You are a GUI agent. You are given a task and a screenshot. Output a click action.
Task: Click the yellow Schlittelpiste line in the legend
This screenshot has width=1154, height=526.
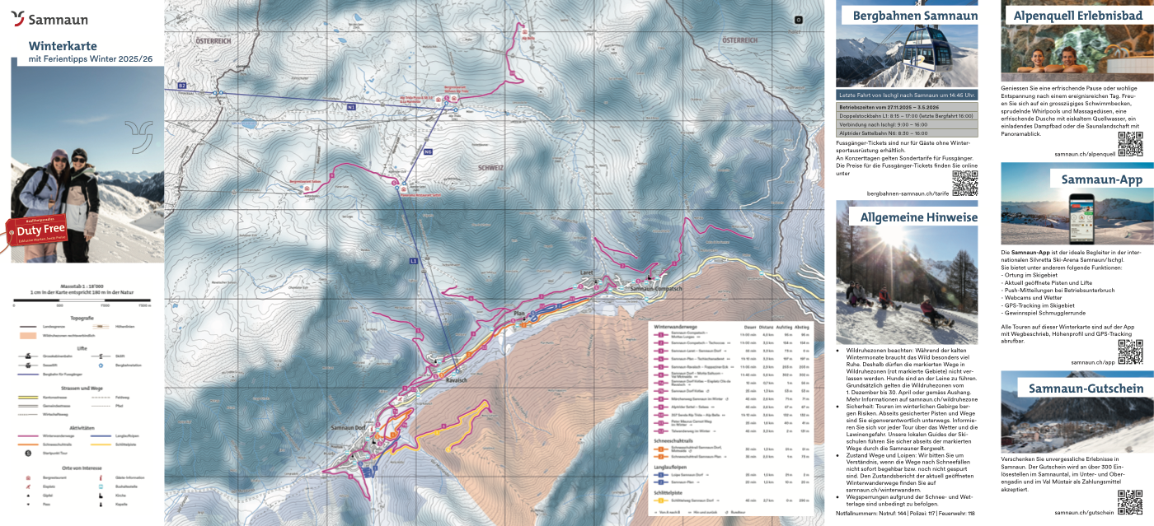tap(101, 445)
